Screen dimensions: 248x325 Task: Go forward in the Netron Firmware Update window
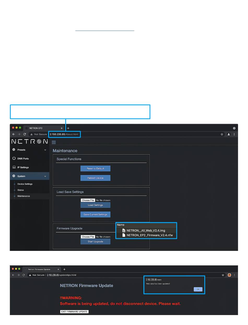click(18, 275)
